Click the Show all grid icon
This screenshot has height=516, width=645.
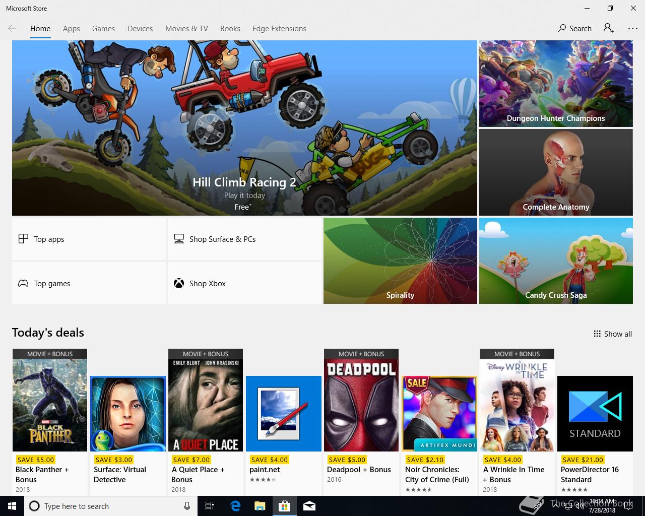point(597,334)
